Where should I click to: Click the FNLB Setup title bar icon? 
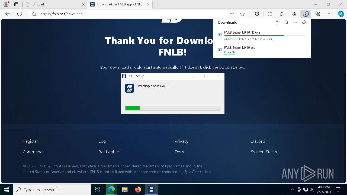(124, 76)
